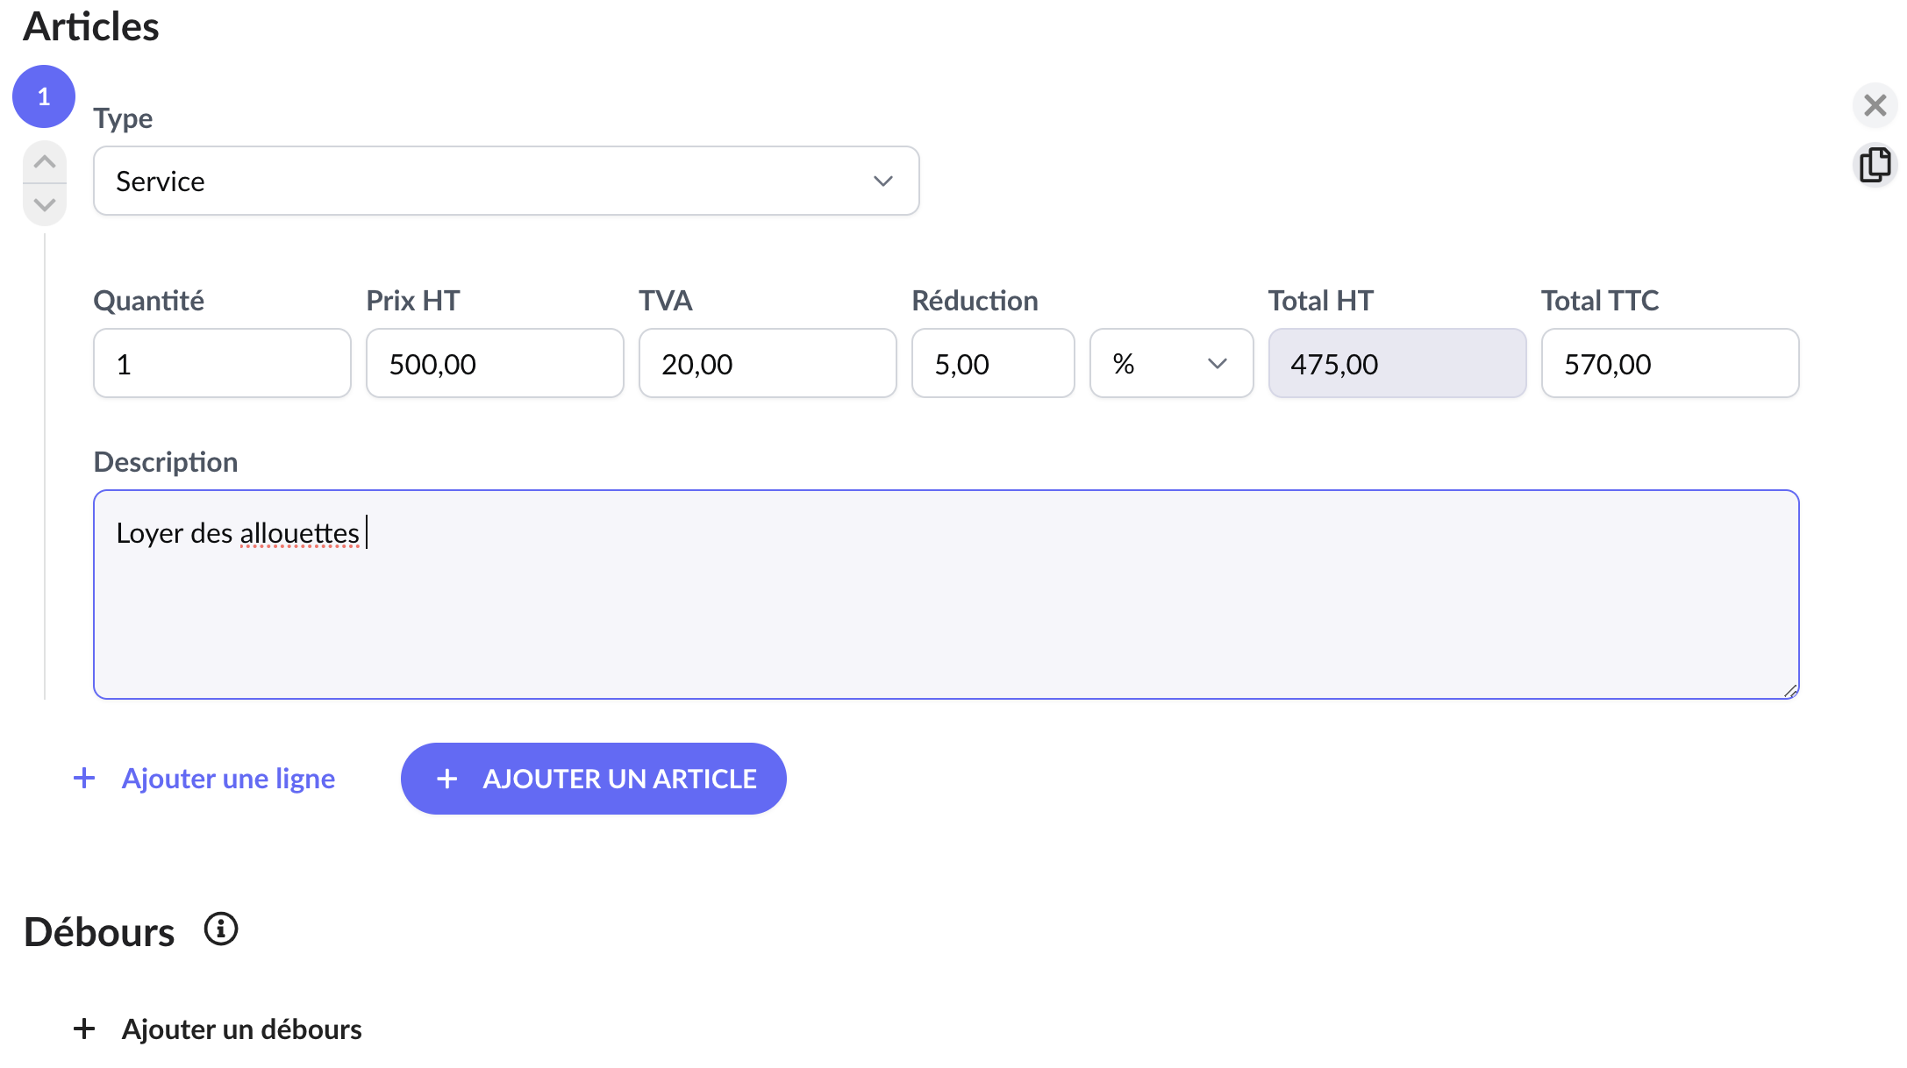The width and height of the screenshot is (1907, 1068).
Task: Duplicate the article using the copy icon
Action: tap(1875, 165)
